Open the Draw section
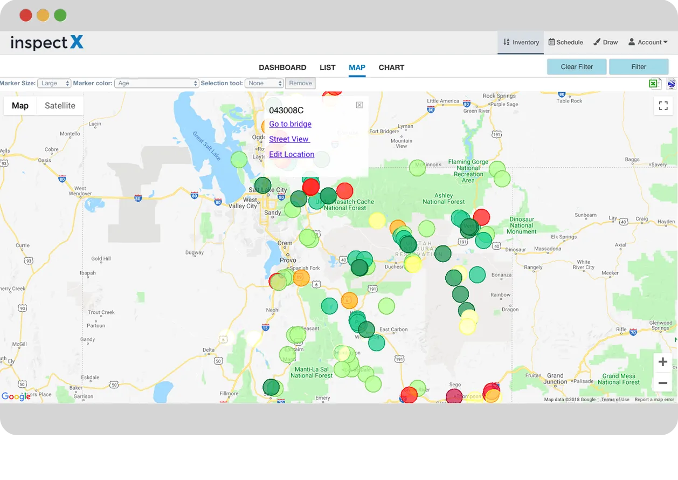 (x=606, y=43)
